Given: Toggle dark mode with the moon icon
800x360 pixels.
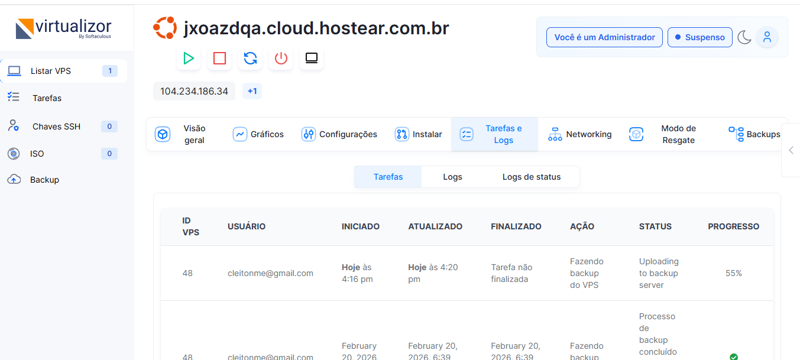Looking at the screenshot, I should (x=744, y=37).
